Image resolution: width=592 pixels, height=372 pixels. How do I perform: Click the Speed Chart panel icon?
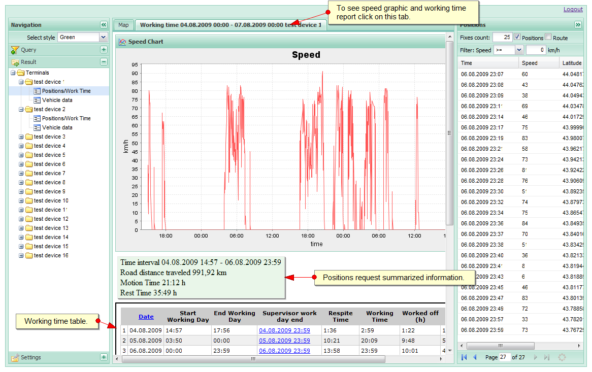click(122, 42)
